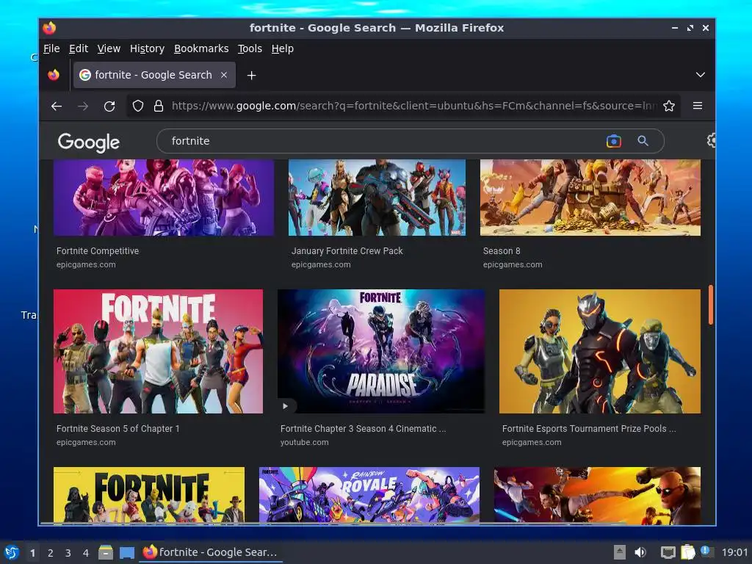This screenshot has height=564, width=752.
Task: Click the forward navigation arrow
Action: [83, 106]
